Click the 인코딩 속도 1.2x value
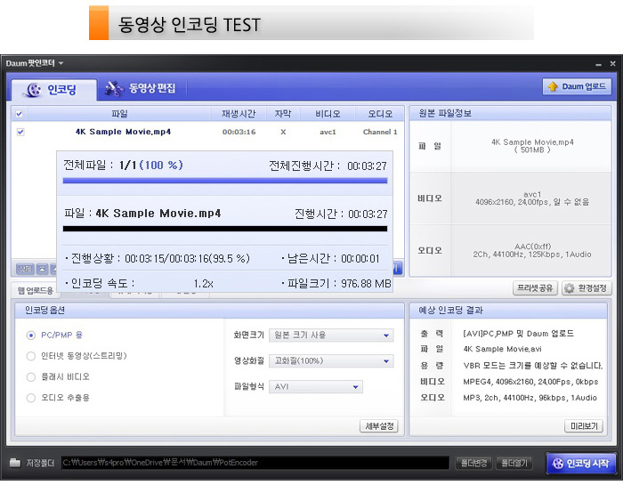 (204, 284)
